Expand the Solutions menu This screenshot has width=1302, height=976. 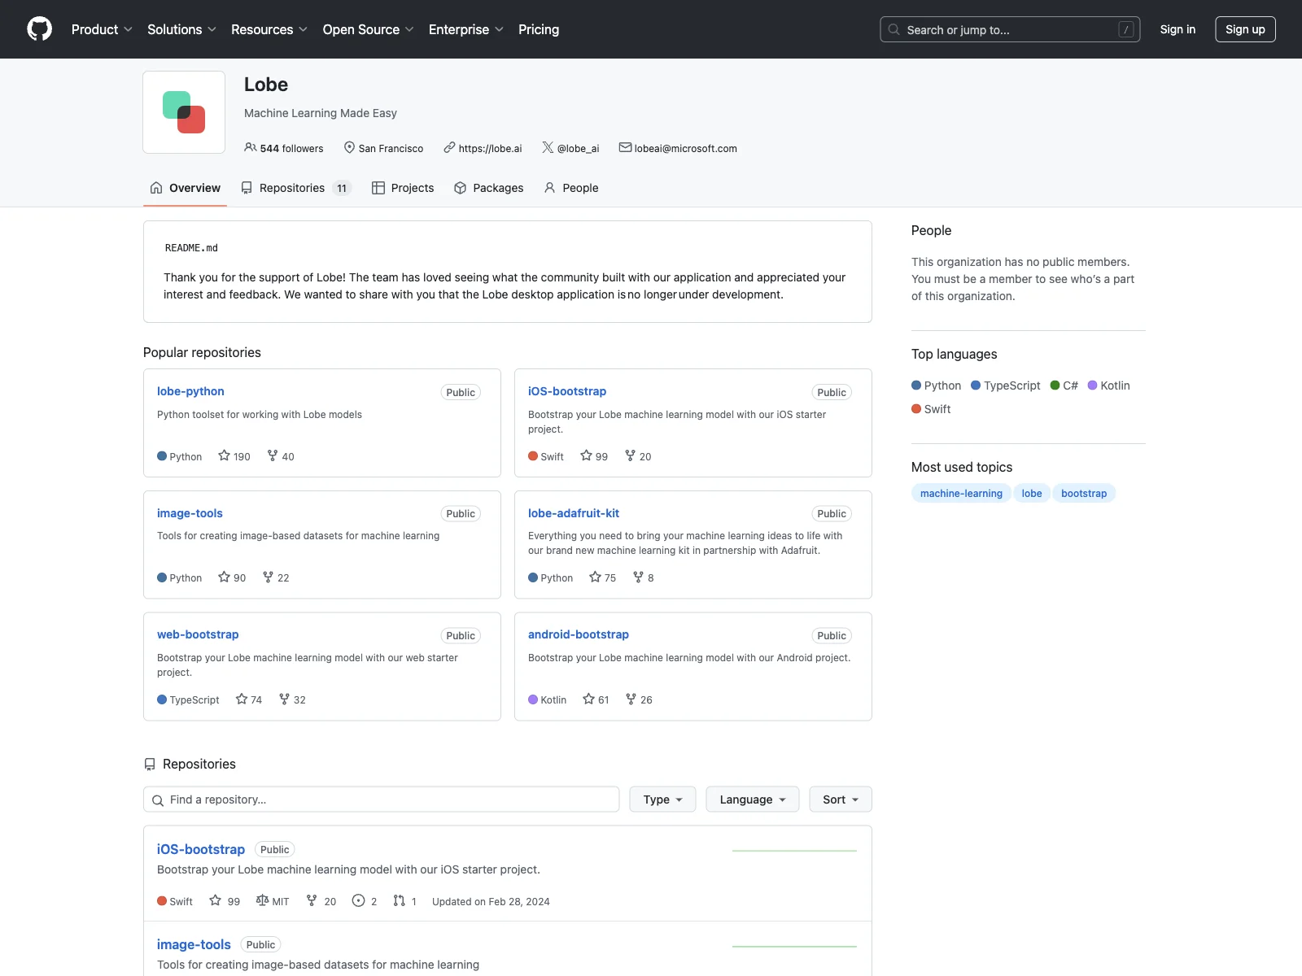181,29
